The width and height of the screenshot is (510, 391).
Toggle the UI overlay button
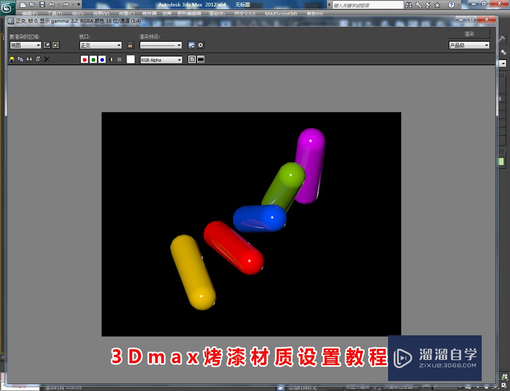[192, 59]
